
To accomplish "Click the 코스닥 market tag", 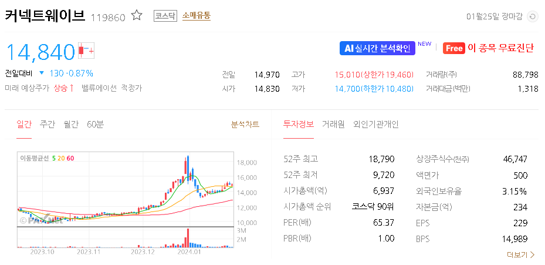I will point(165,16).
